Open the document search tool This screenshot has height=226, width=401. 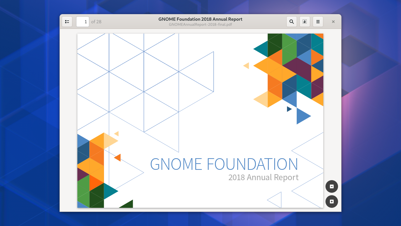[292, 22]
